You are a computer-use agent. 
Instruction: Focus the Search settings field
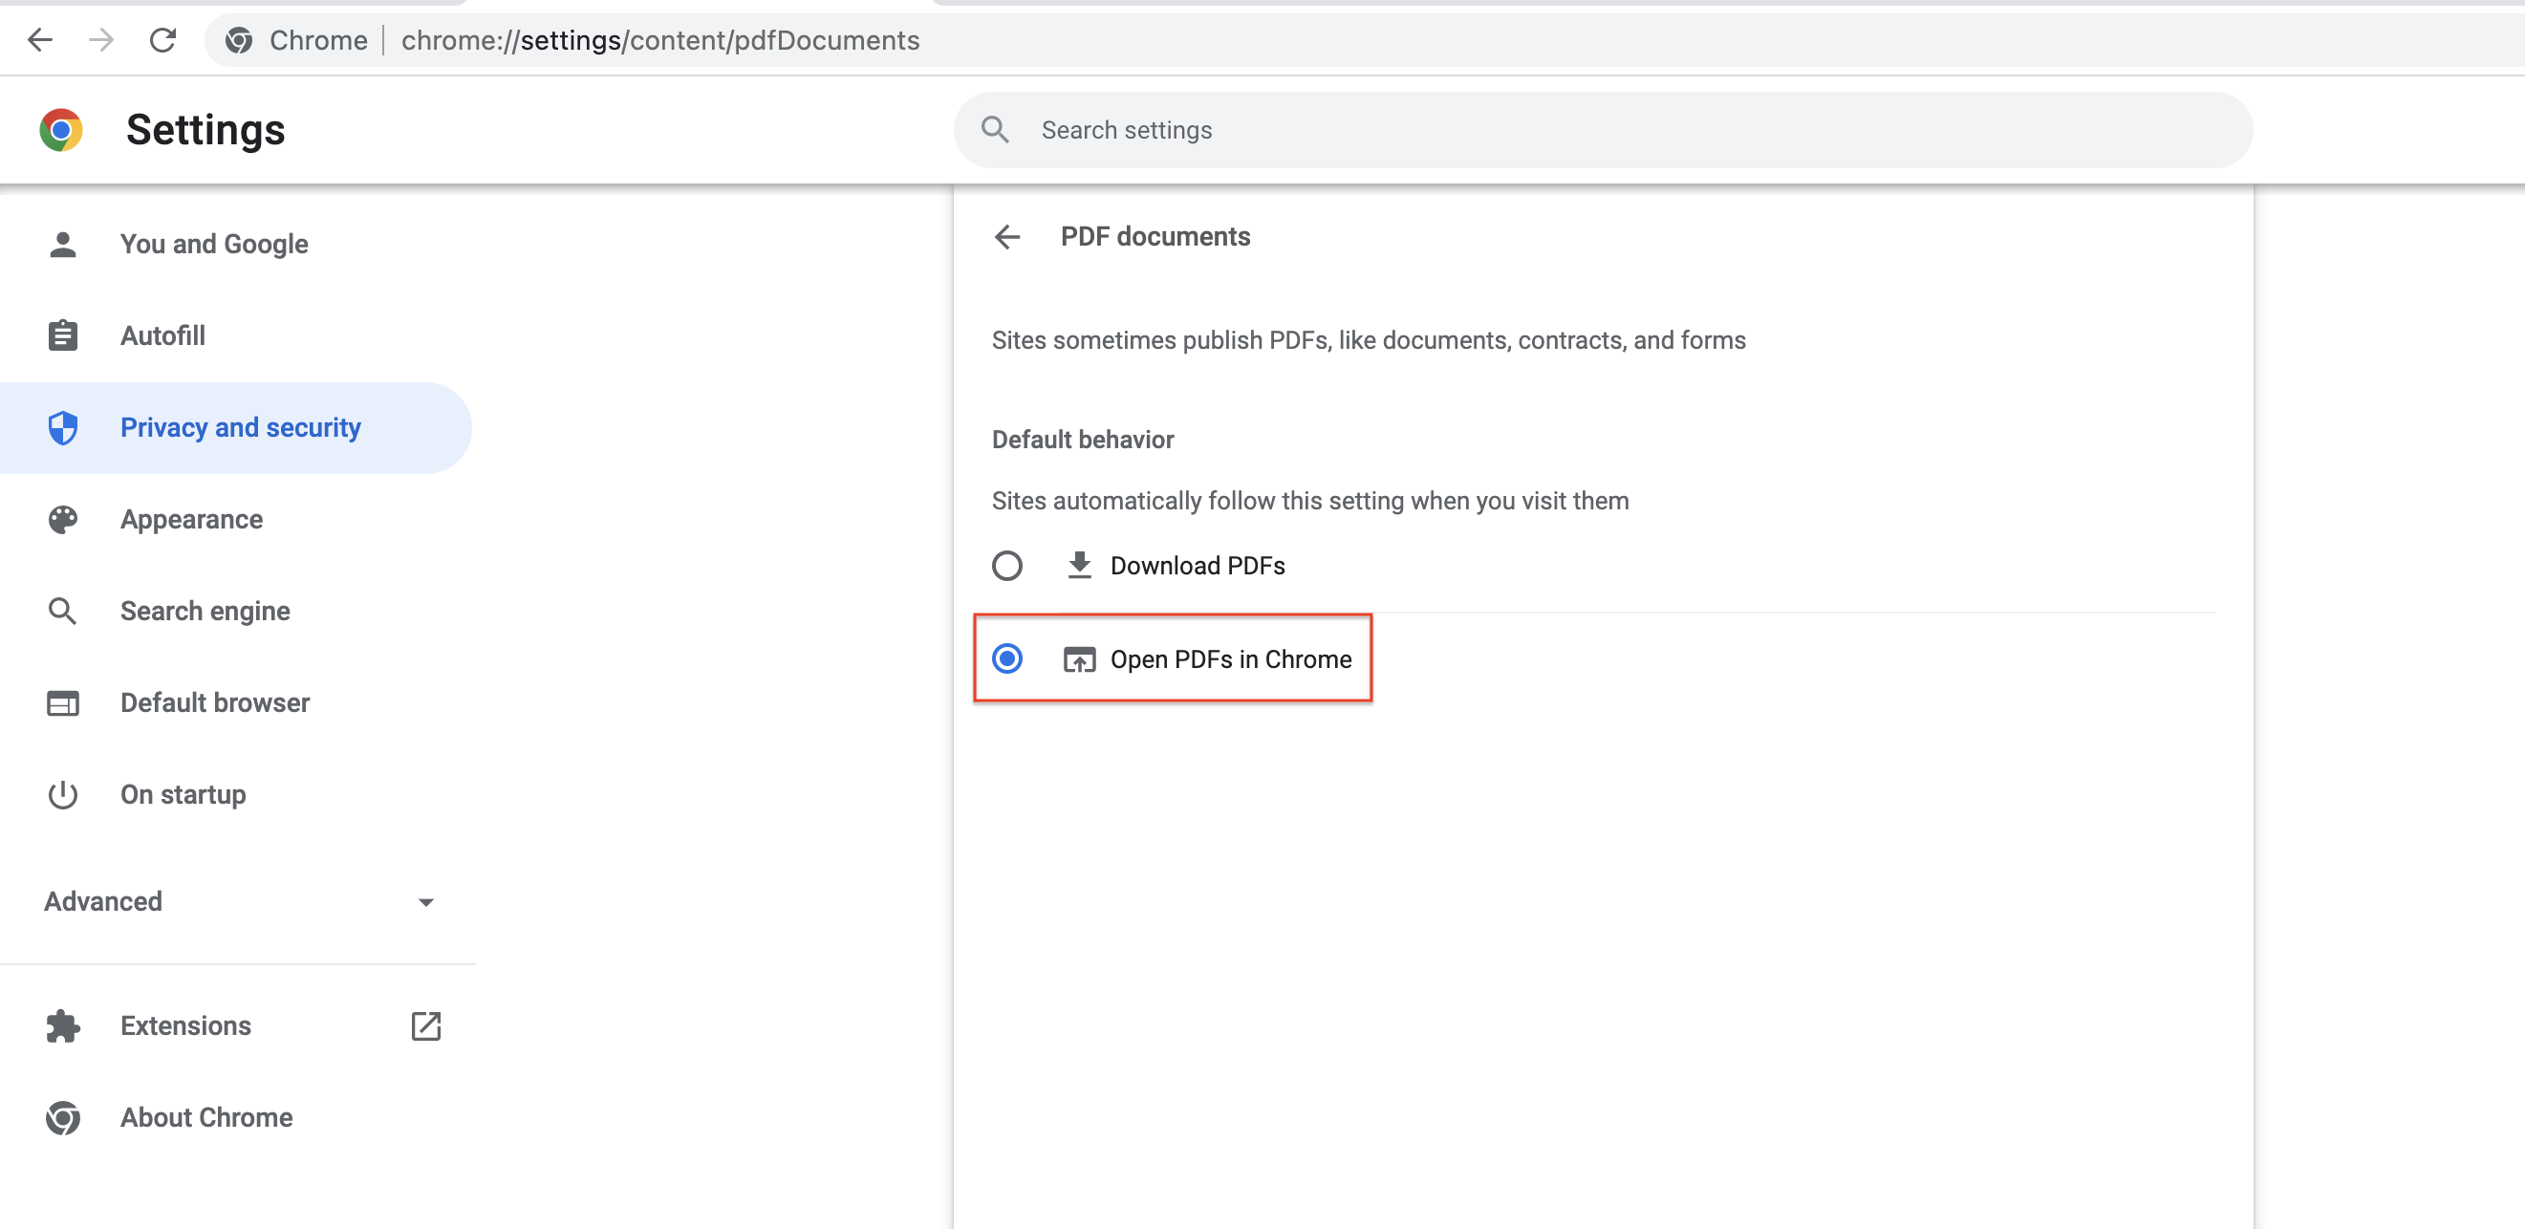pos(1603,129)
